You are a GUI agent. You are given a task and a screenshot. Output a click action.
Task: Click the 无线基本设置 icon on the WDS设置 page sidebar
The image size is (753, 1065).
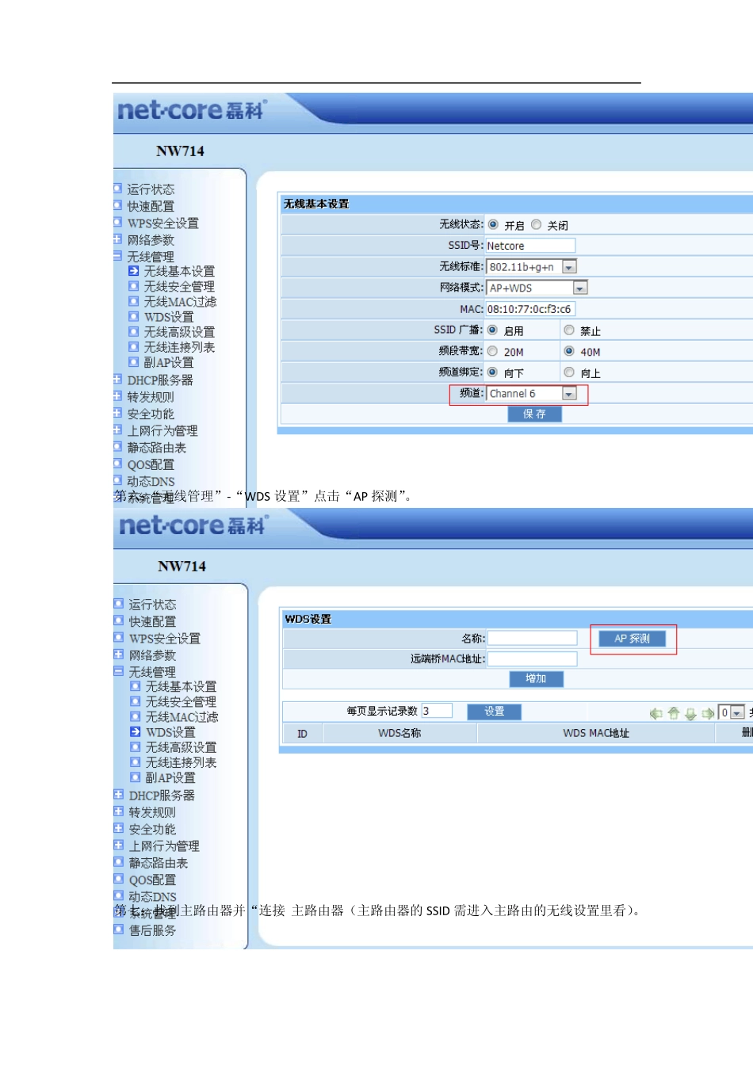point(135,686)
